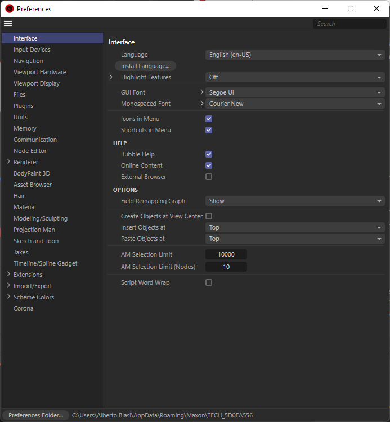
Task: Click AM Selection Limit (Nodes) field
Action: (x=226, y=267)
